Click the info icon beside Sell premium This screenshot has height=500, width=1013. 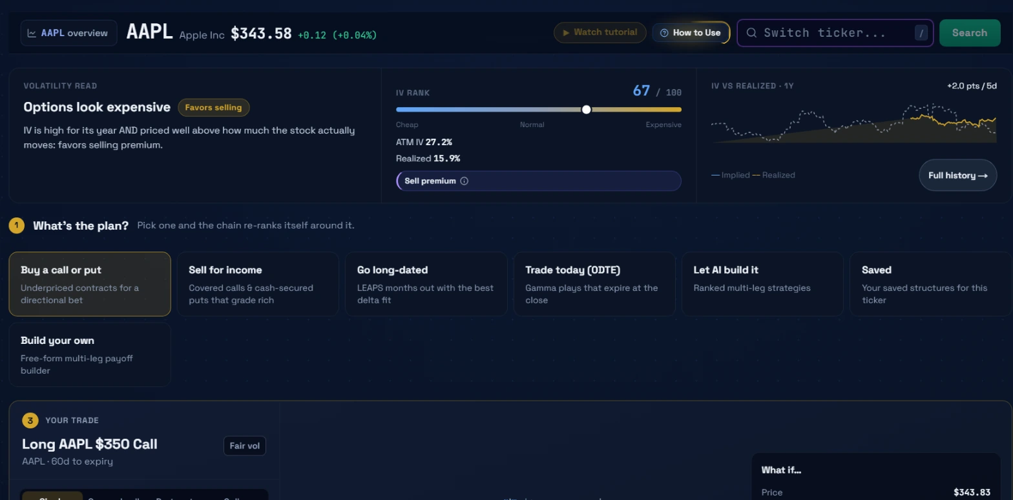coord(464,181)
